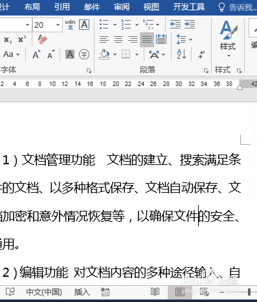The height and width of the screenshot is (302, 257).
Task: Switch to 视图 (View) tab
Action: pos(151,7)
